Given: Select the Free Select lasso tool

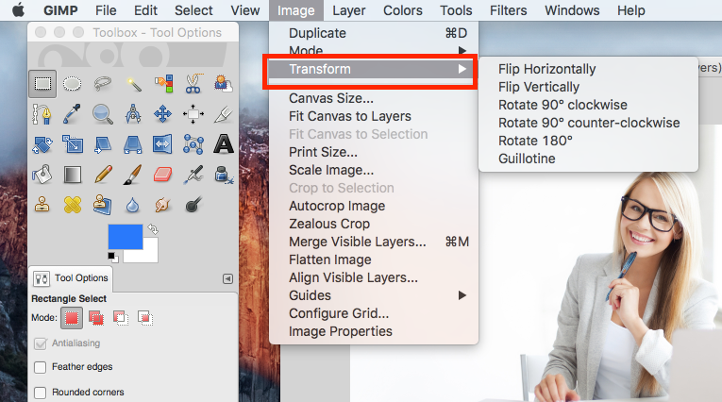Looking at the screenshot, I should coord(103,84).
